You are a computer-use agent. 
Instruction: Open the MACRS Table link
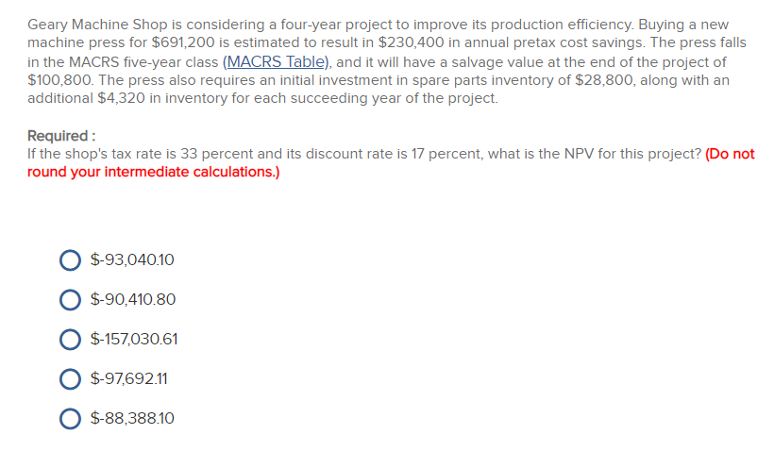(x=277, y=61)
